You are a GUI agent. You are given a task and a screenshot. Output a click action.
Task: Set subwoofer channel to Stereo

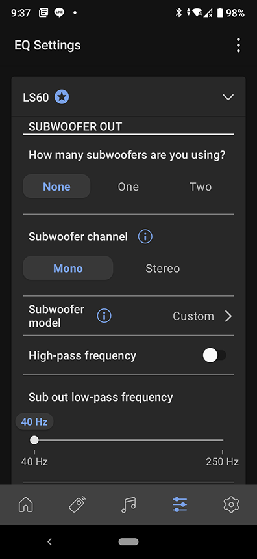click(162, 268)
